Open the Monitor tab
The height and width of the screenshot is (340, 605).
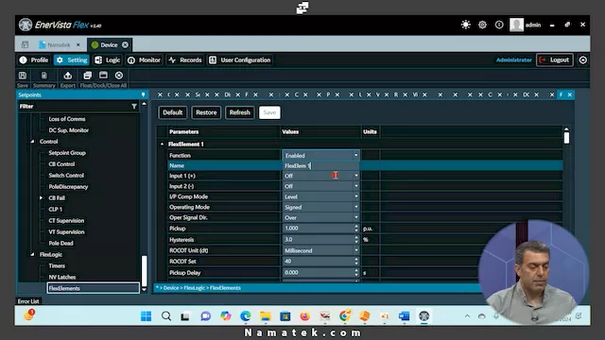pyautogui.click(x=144, y=60)
